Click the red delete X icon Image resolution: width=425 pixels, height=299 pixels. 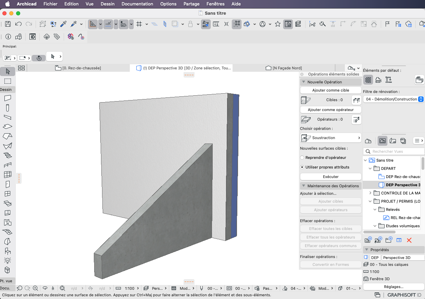pyautogui.click(x=409, y=240)
